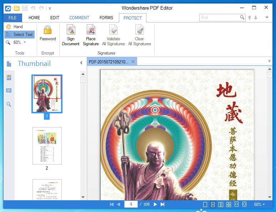Image resolution: width=276 pixels, height=212 pixels.
Task: Click the Find search input field
Action: click(219, 17)
